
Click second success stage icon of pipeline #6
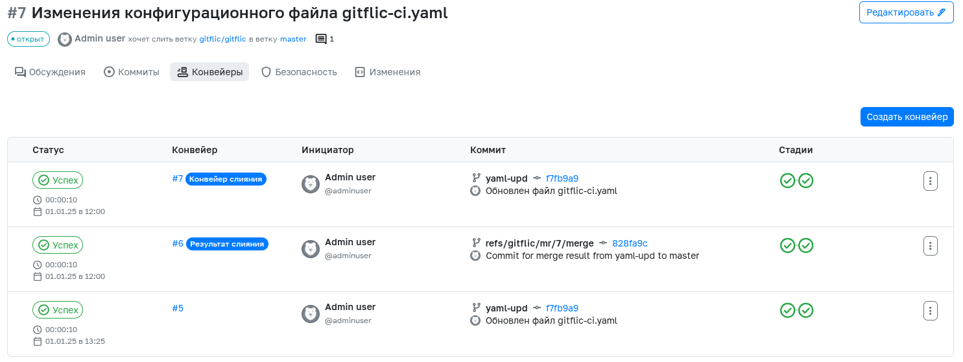pos(806,246)
